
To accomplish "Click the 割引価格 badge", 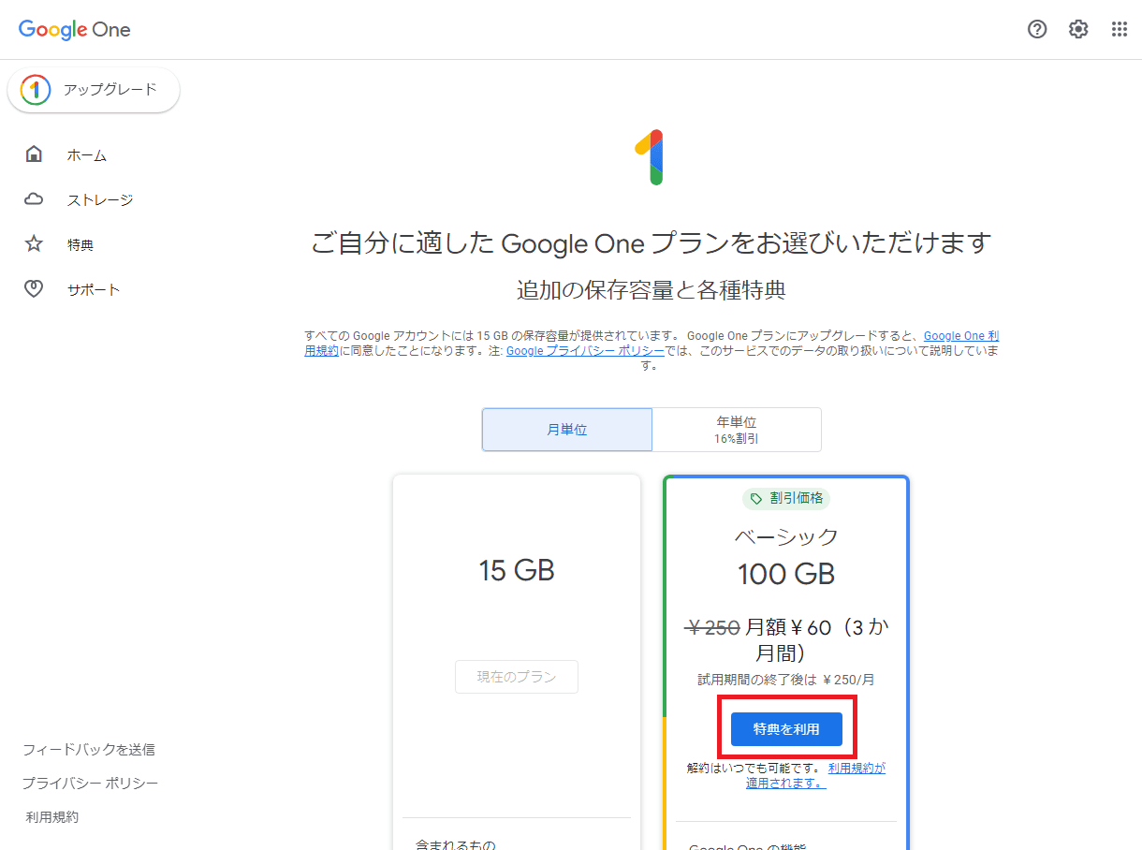I will (x=786, y=499).
